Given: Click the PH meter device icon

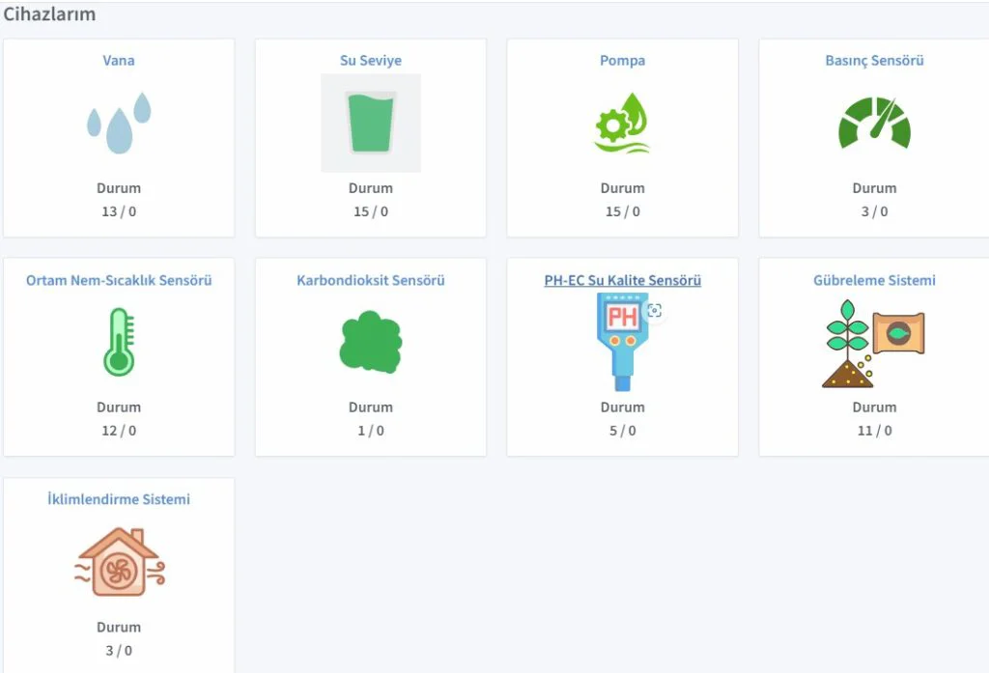Looking at the screenshot, I should coord(621,342).
